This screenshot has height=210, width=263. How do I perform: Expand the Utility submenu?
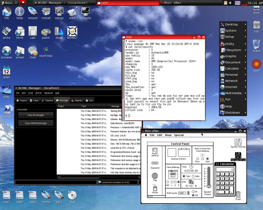pyautogui.click(x=233, y=44)
